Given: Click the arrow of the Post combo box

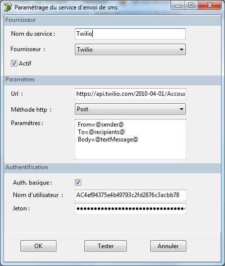Looking at the screenshot, I should [181, 109].
